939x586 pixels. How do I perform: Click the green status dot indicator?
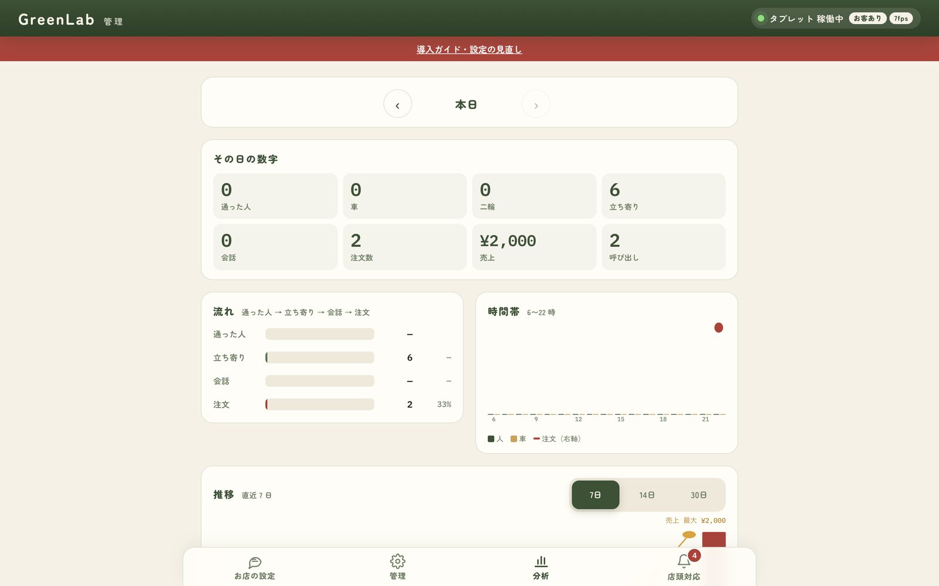click(x=761, y=18)
